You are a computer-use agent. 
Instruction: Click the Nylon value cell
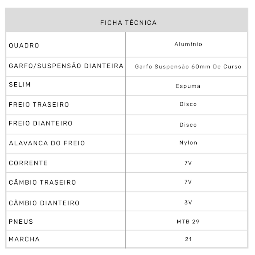tap(188, 143)
